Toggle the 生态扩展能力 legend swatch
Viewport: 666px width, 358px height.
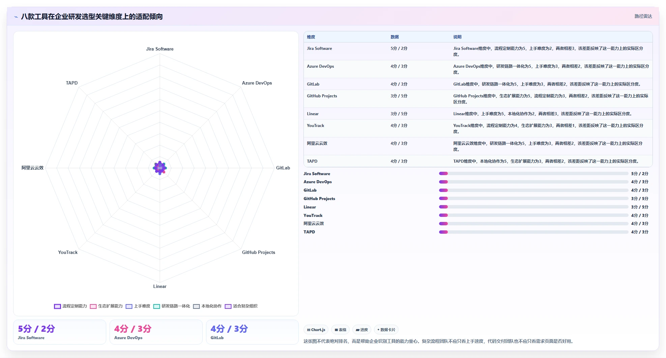(93, 306)
